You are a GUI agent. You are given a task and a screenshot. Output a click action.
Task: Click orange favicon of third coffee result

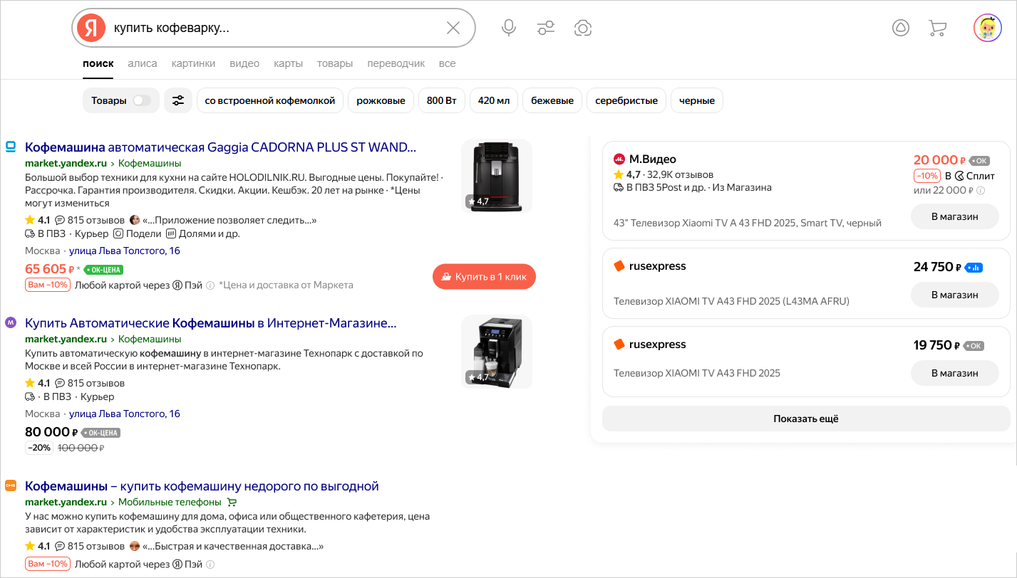[11, 485]
